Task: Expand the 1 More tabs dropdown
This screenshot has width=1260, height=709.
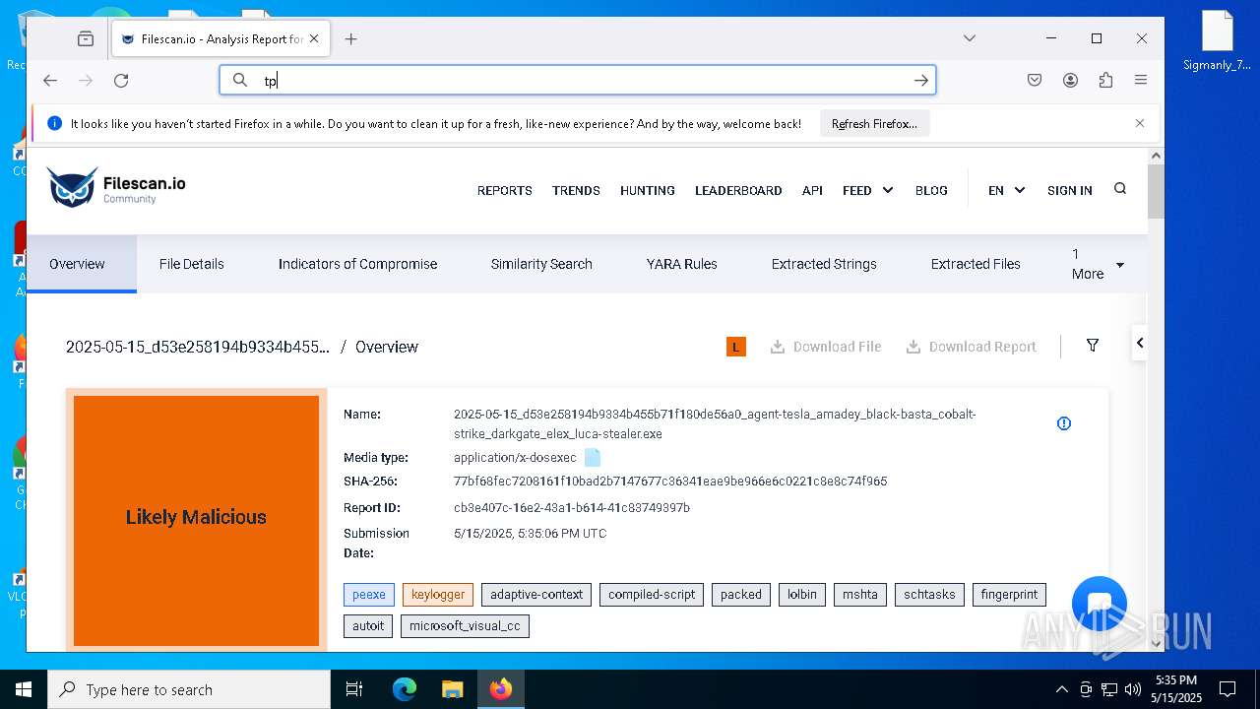Action: tap(1098, 264)
